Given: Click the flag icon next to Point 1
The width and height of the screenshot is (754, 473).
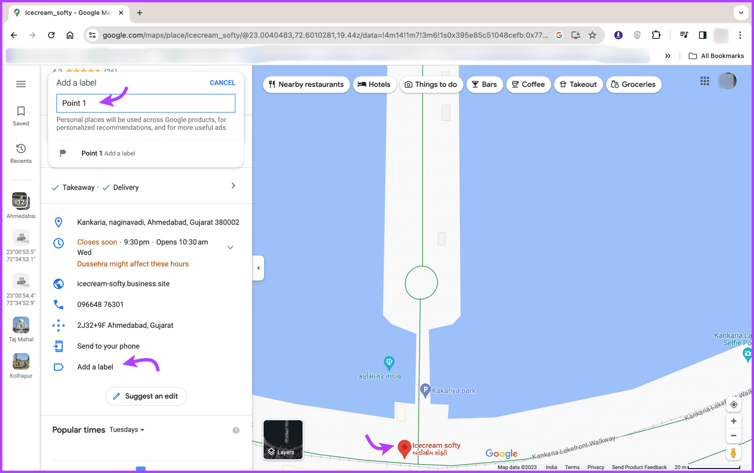Looking at the screenshot, I should click(x=62, y=153).
